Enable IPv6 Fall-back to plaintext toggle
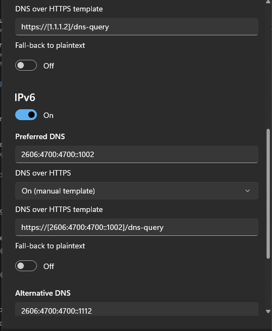272x331 pixels. [26, 266]
